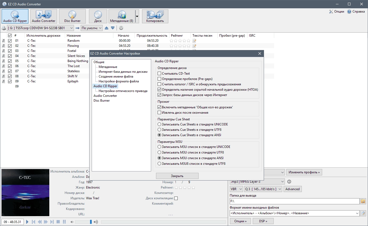Select Создание имени файла tree item

pos(116,76)
